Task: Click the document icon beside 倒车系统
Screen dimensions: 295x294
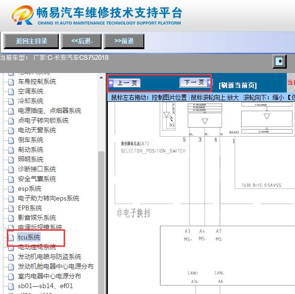Action: pyautogui.click(x=11, y=140)
